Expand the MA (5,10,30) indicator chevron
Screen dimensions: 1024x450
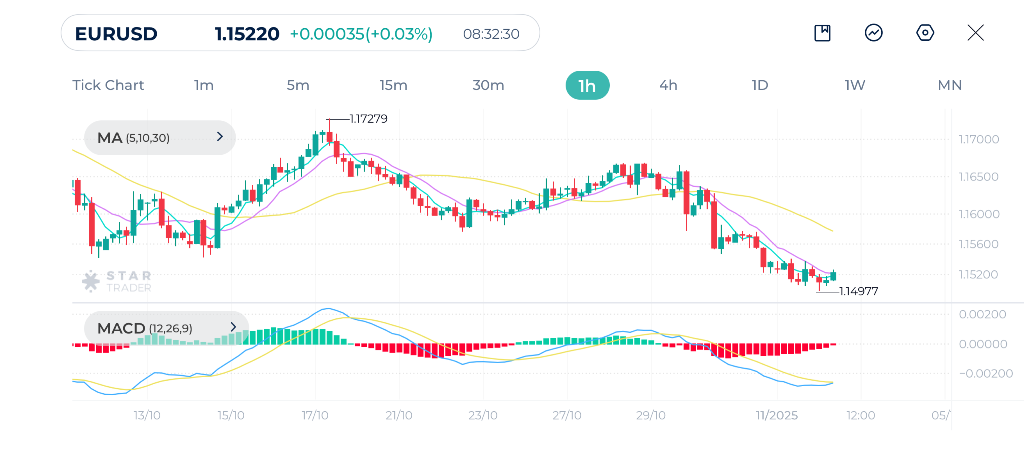220,137
